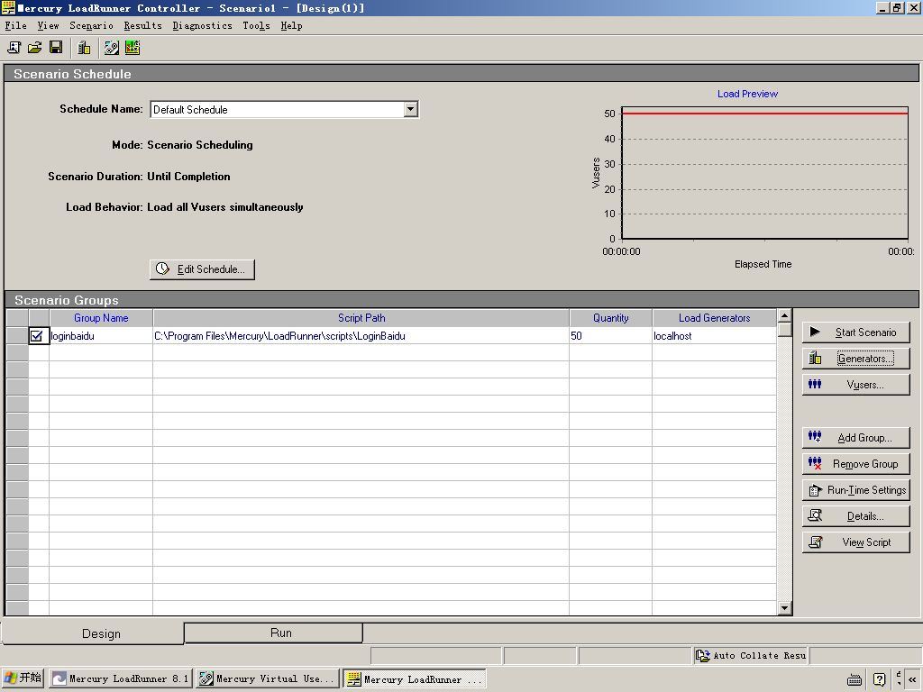923x692 pixels.
Task: Open the Help menu
Action: pyautogui.click(x=291, y=25)
